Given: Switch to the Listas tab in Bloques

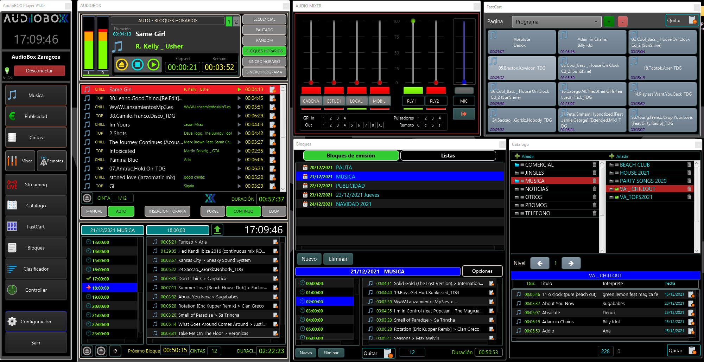Looking at the screenshot, I should (448, 155).
